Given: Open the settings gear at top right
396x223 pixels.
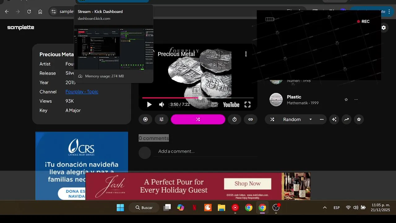Looking at the screenshot, I should 384,28.
